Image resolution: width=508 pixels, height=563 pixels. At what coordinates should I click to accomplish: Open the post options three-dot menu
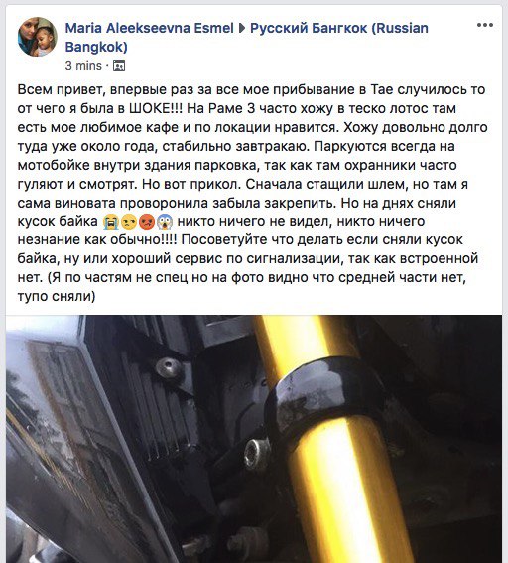point(484,25)
